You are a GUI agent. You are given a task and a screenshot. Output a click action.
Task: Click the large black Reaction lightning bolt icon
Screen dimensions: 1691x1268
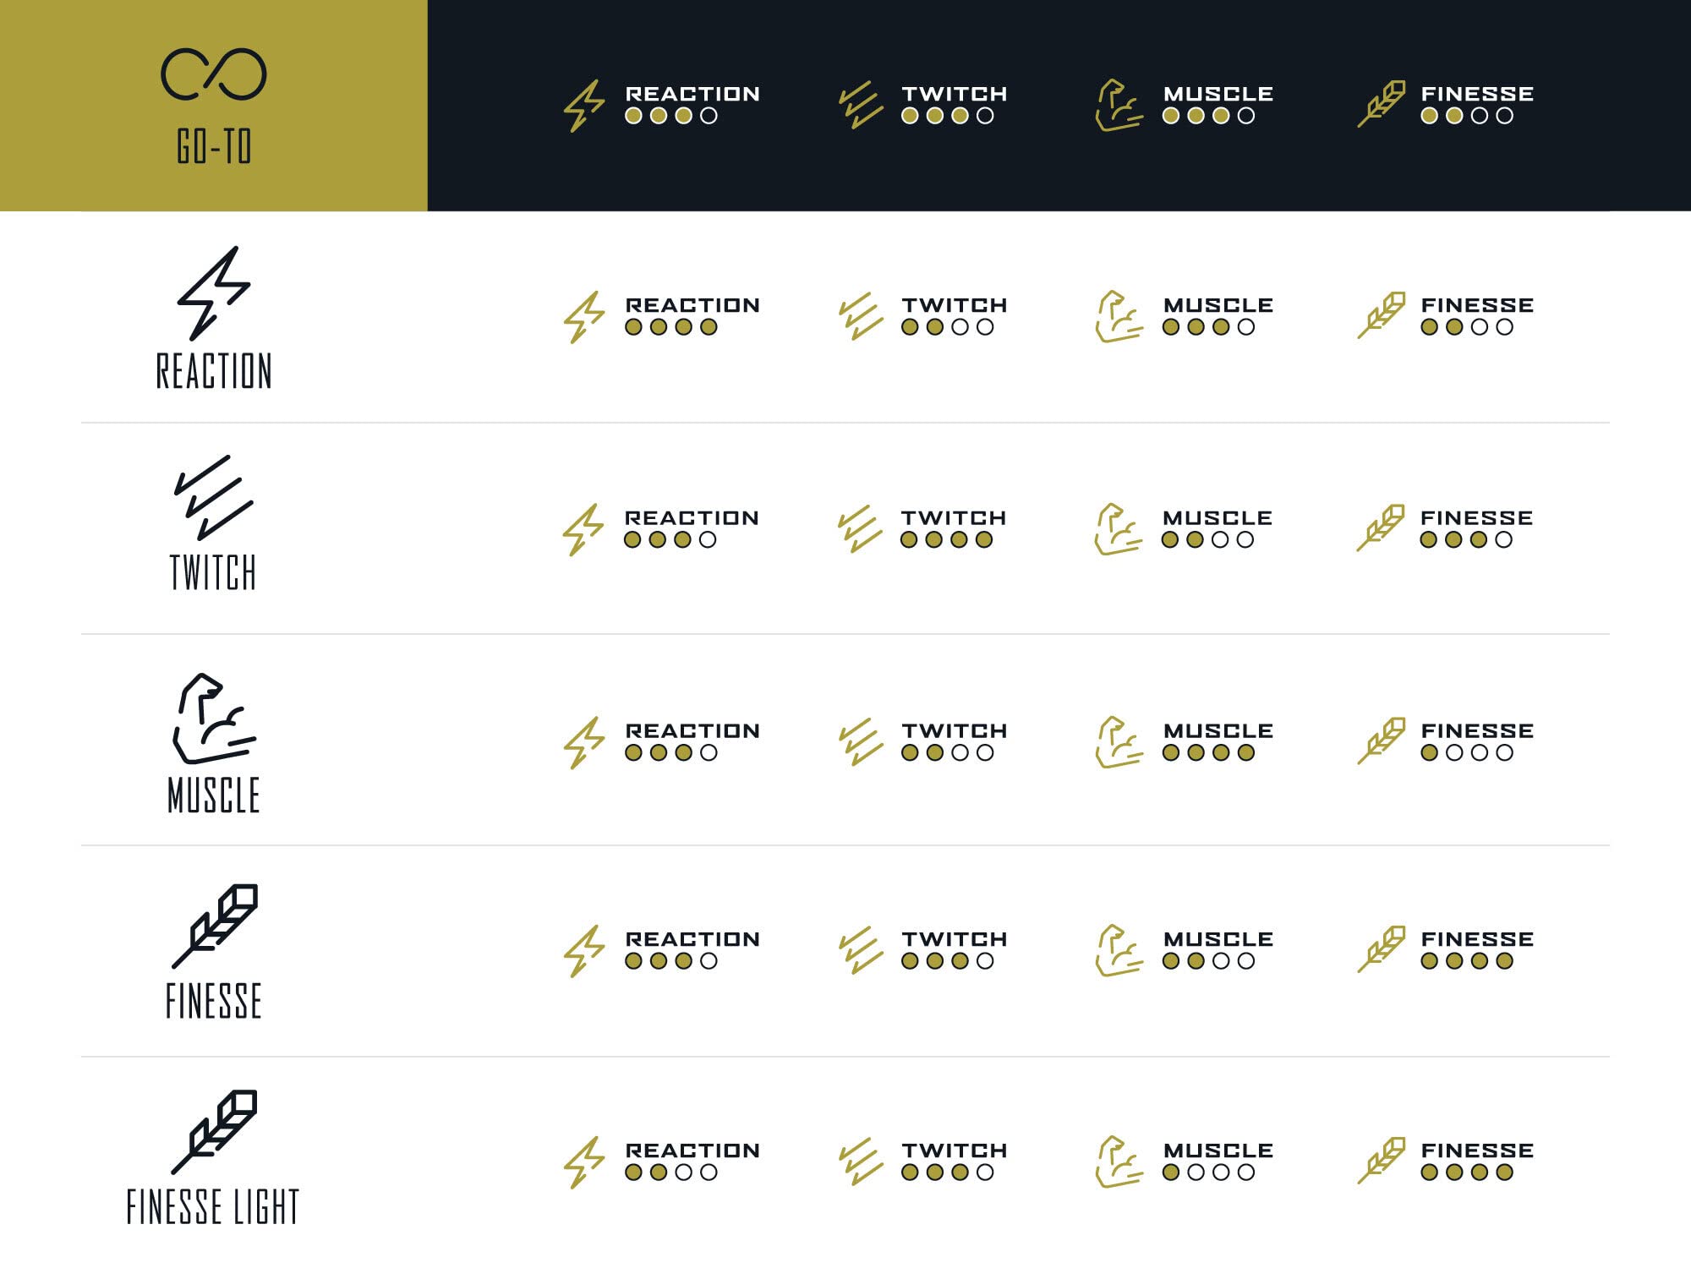213,293
